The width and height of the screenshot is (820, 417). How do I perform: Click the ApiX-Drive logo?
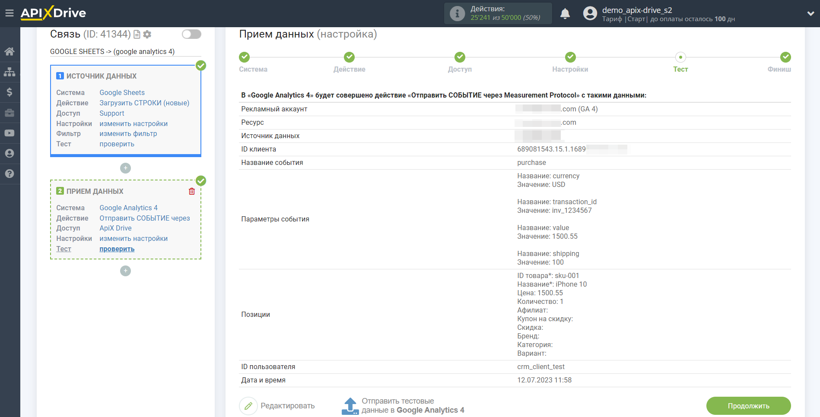53,13
